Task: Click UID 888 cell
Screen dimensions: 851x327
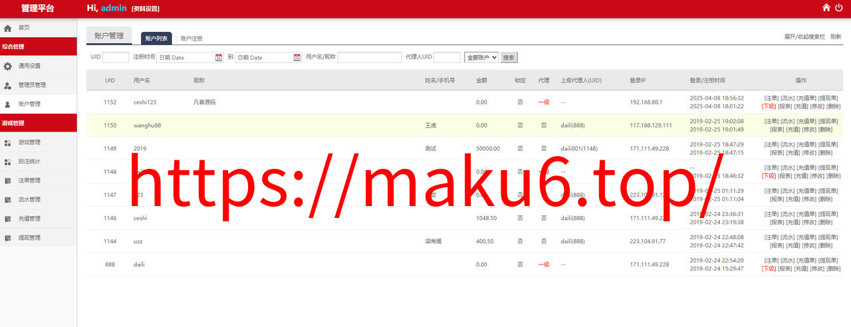Action: click(x=110, y=265)
